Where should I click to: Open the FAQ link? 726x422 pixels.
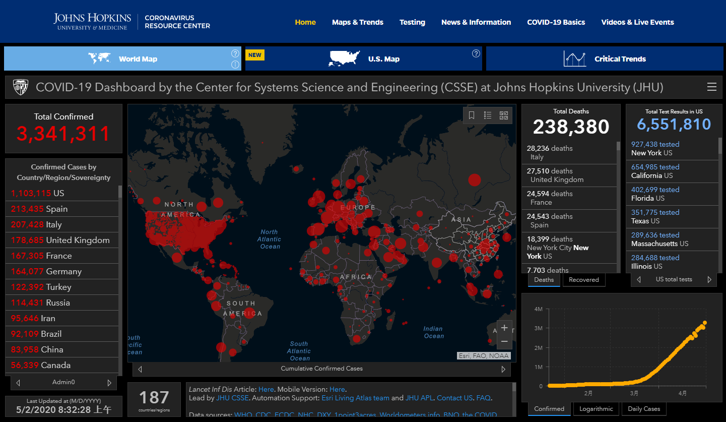coord(483,398)
